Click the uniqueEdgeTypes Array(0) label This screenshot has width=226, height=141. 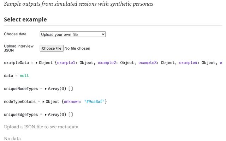pyautogui.click(x=56, y=115)
